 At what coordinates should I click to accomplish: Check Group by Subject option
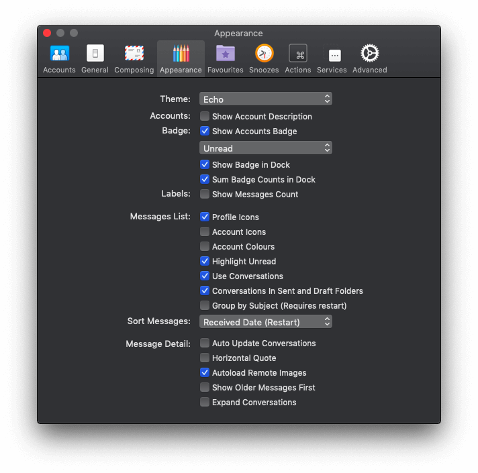[x=205, y=305]
